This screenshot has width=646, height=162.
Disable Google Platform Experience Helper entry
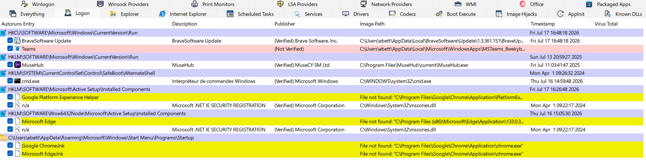pyautogui.click(x=10, y=97)
